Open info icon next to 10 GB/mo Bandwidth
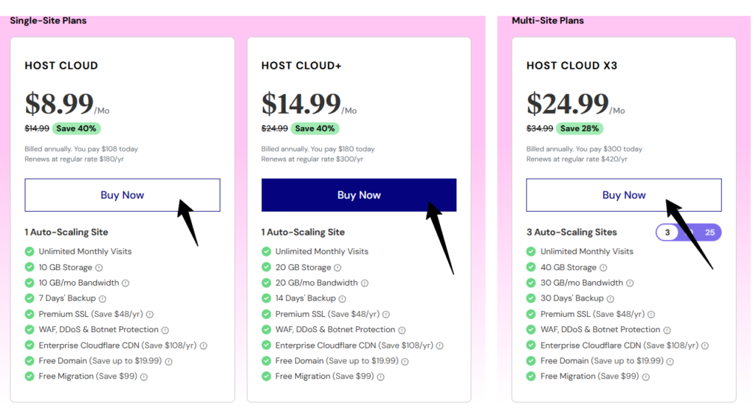756x412 pixels. (x=126, y=284)
